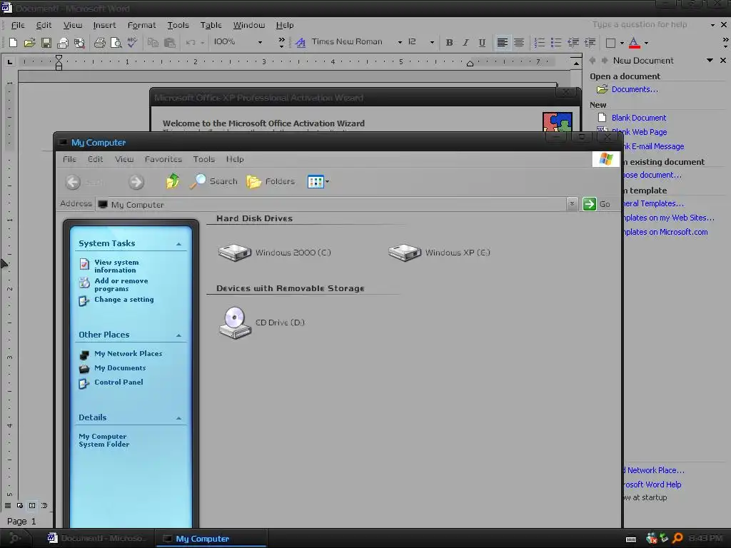731x548 pixels.
Task: Click the Start button on taskbar
Action: 16,539
